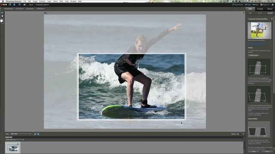Open the Organizer

pos(265,5)
